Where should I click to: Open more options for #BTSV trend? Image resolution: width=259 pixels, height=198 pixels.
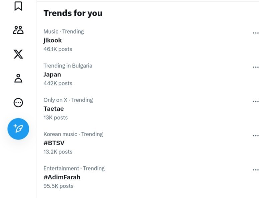(255, 136)
